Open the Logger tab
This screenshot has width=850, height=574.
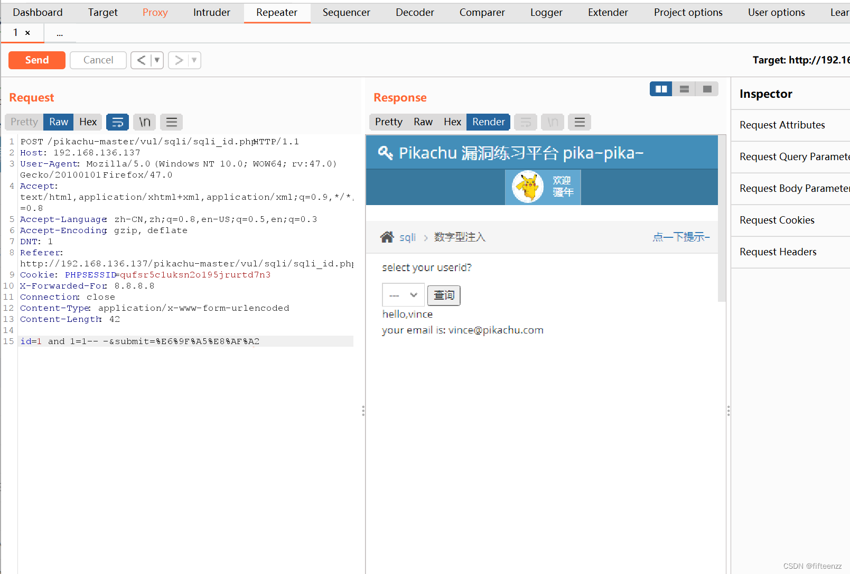(546, 12)
